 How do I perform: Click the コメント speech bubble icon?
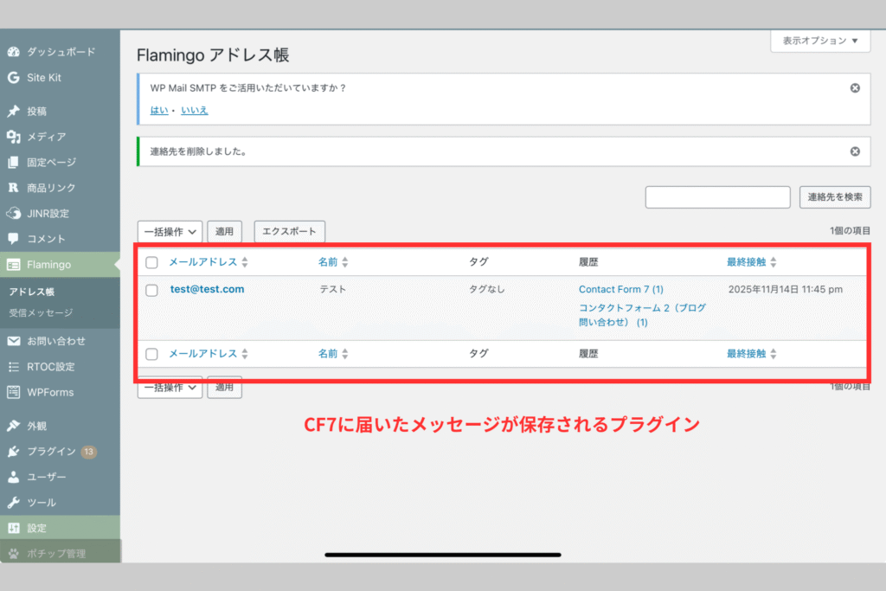click(x=13, y=239)
